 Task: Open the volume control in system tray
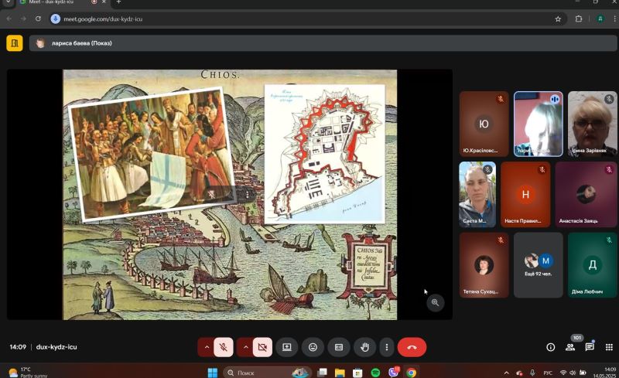(573, 373)
